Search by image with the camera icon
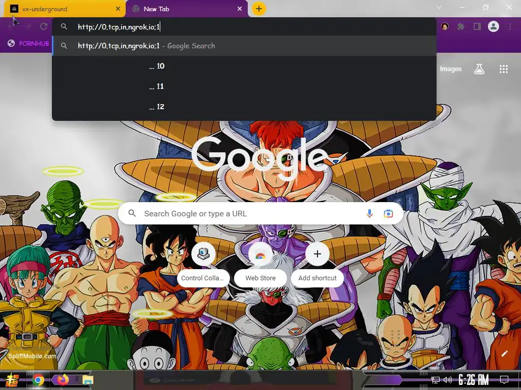 tap(388, 214)
